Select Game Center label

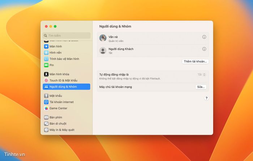click(x=58, y=108)
